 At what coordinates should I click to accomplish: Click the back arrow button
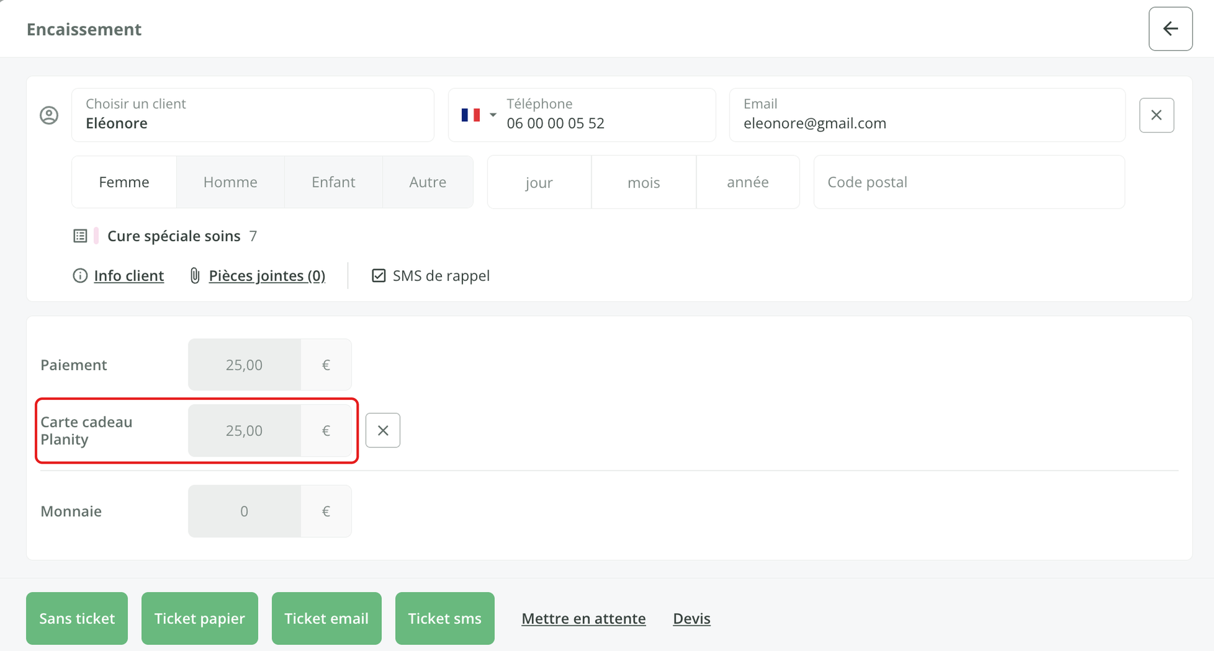point(1170,29)
